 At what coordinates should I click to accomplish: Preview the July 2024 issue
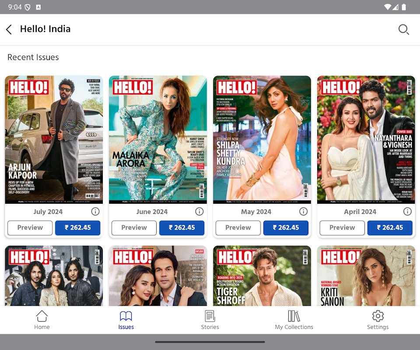click(30, 228)
